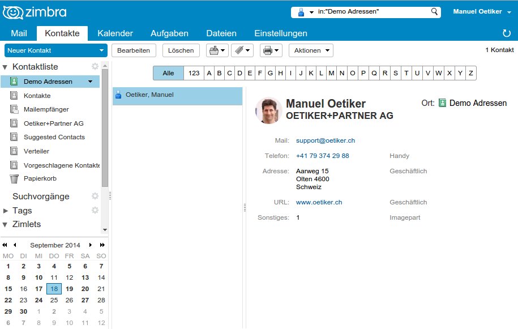Collapse the Kontaktliste section
The width and height of the screenshot is (518, 329).
[x=5, y=67]
